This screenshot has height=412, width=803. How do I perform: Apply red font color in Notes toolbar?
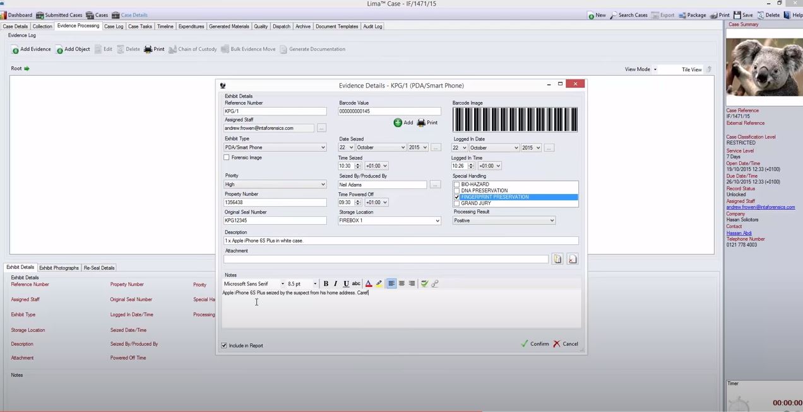click(368, 283)
